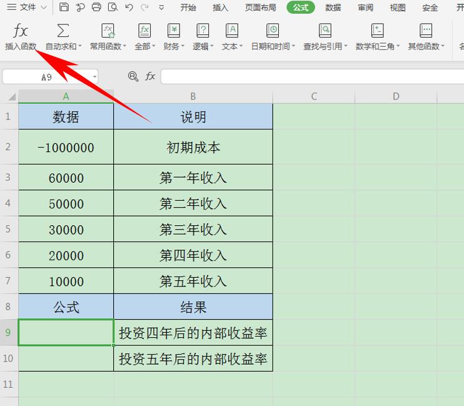Select column A header

point(66,96)
